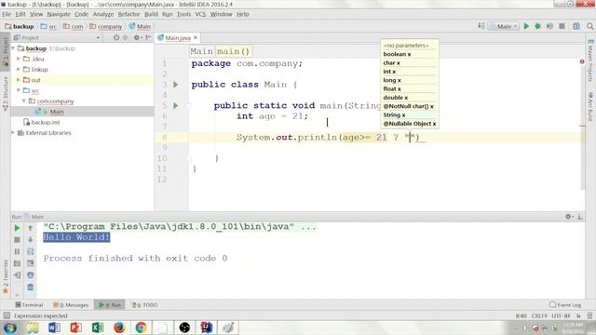This screenshot has height=335, width=596.
Task: Open Run panel settings gear
Action: (569, 217)
